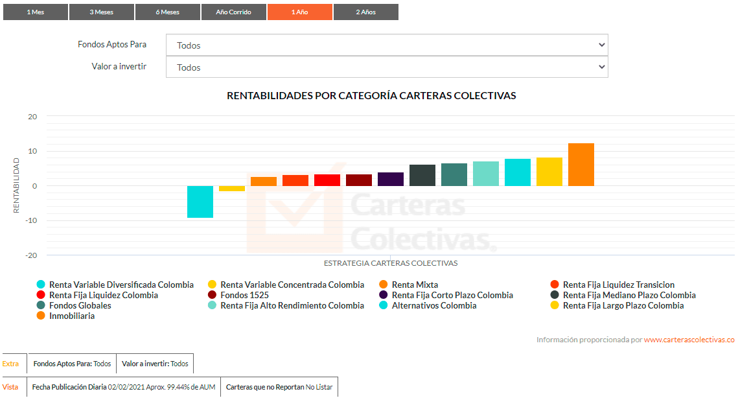Toggle Renta Fija Liquidez Transicion legend marker
The width and height of the screenshot is (738, 398).
(555, 285)
